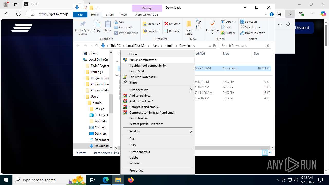
Task: Click the New folder icon
Action: (x=189, y=27)
